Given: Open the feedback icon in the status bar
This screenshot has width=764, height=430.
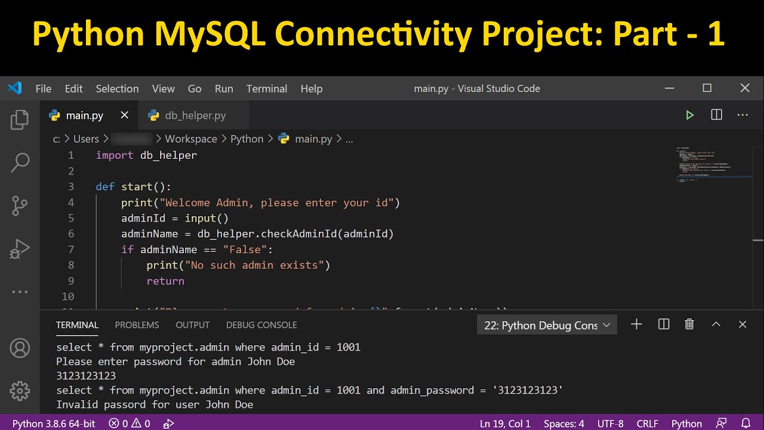Looking at the screenshot, I should pos(722,423).
